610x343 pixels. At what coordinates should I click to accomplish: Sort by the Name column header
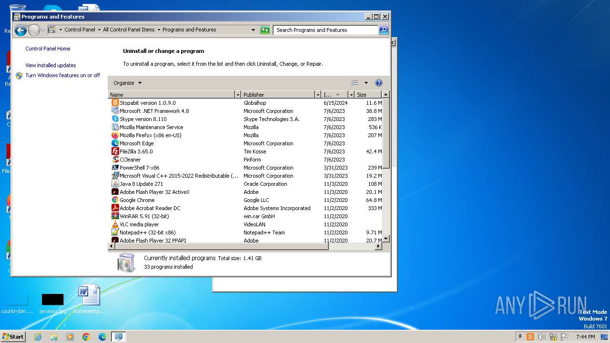click(x=172, y=95)
